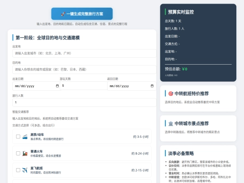Check the 普通火车 transport checkbox
The image size is (244, 183).
[18, 153]
